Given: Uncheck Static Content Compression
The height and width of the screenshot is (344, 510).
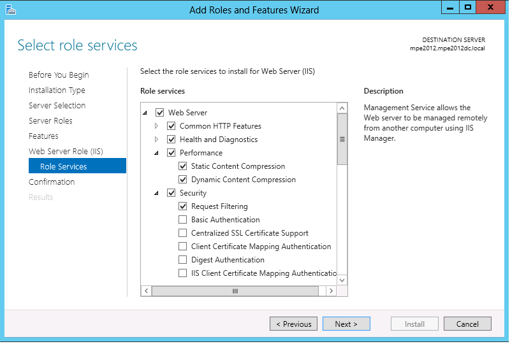Looking at the screenshot, I should [183, 166].
